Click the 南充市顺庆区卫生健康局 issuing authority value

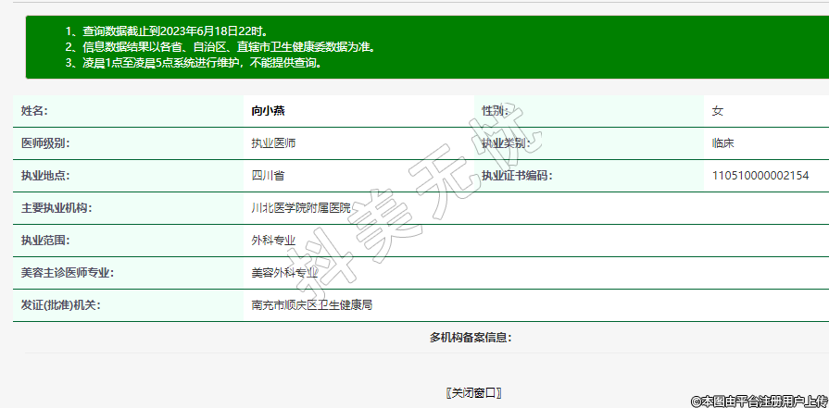[x=312, y=304]
